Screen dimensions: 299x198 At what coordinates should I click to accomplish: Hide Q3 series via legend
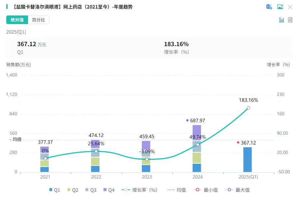coord(91,190)
